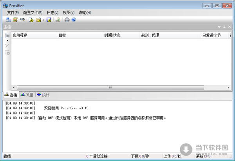Click the 0 个活动连接 status entry

97,156
